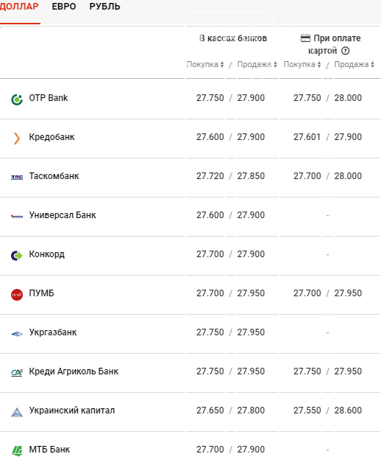
Task: Click the ПУМБ red round logo
Action: pyautogui.click(x=17, y=295)
